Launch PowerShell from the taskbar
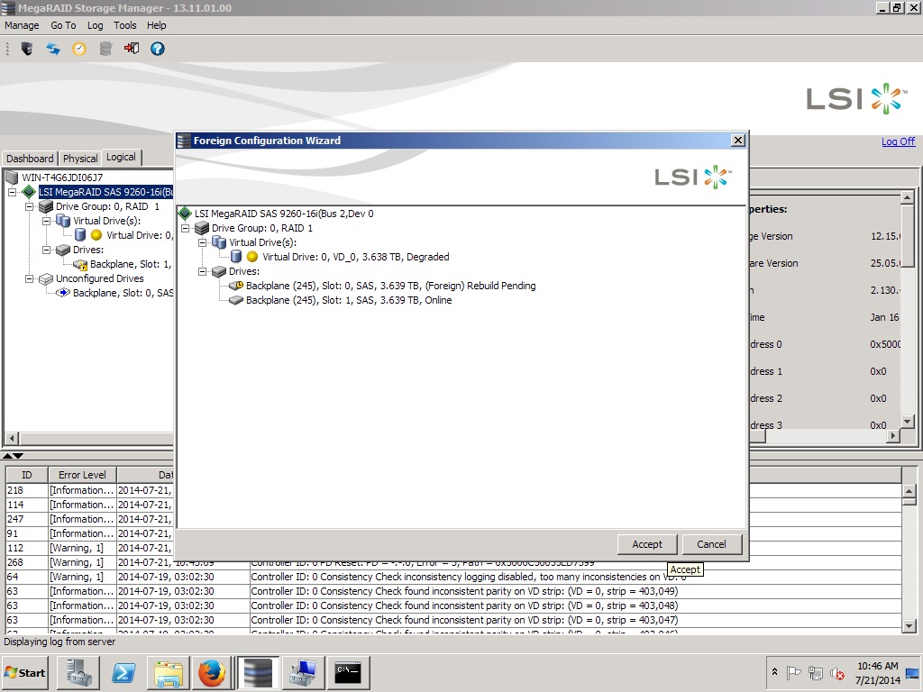This screenshot has height=692, width=923. 123,673
